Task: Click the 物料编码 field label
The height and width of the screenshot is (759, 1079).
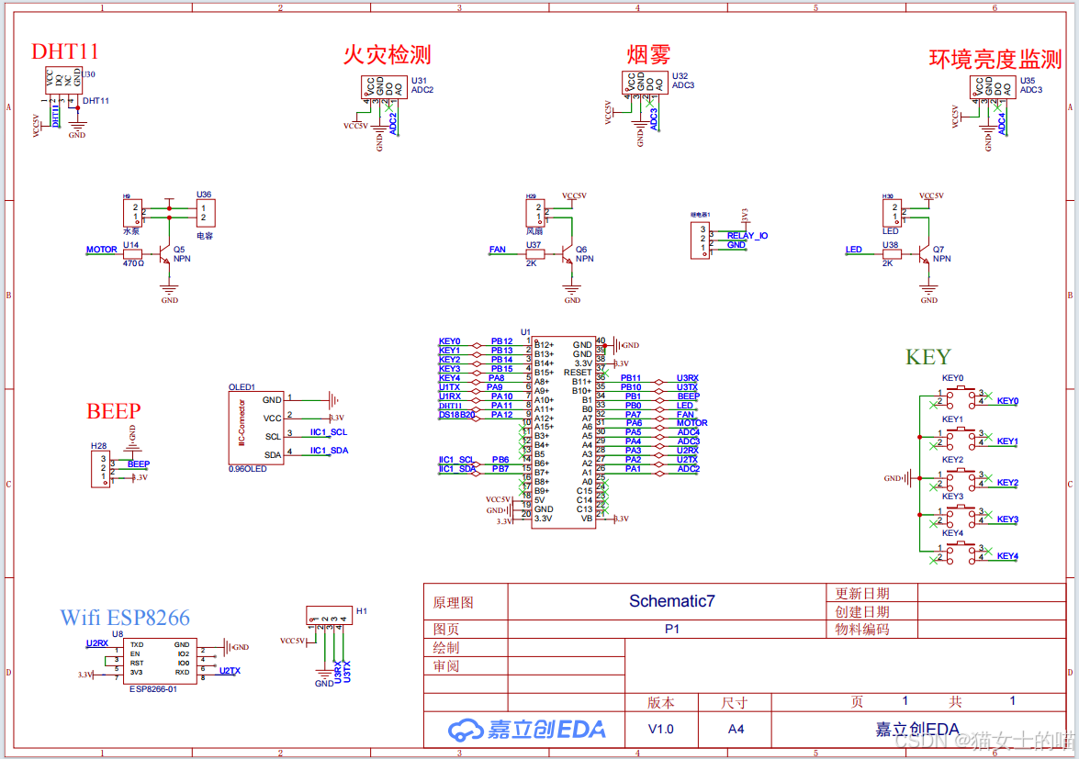Action: [862, 629]
